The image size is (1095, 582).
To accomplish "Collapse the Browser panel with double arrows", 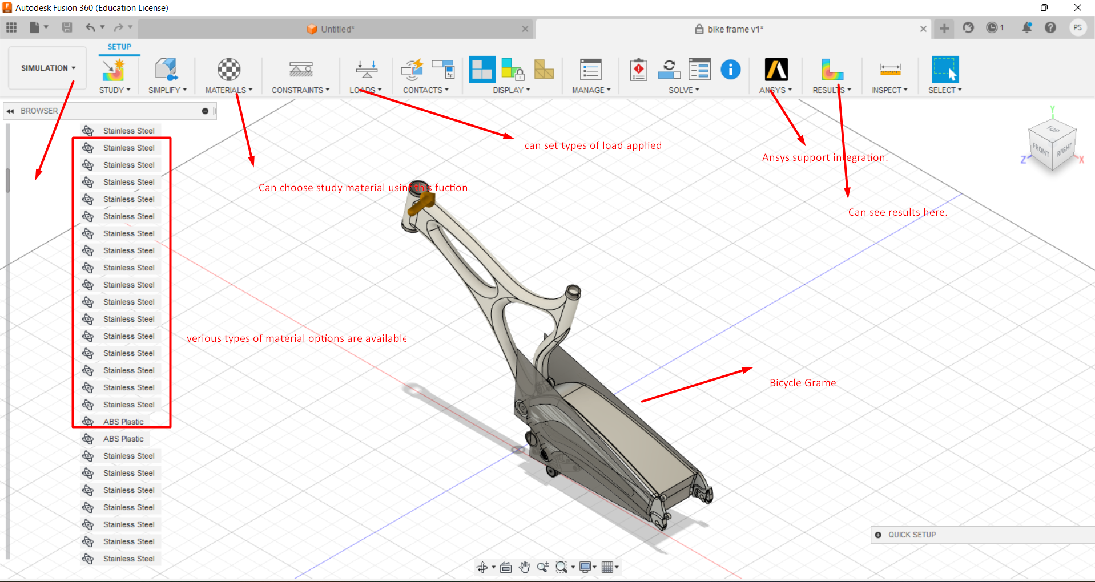I will point(10,111).
